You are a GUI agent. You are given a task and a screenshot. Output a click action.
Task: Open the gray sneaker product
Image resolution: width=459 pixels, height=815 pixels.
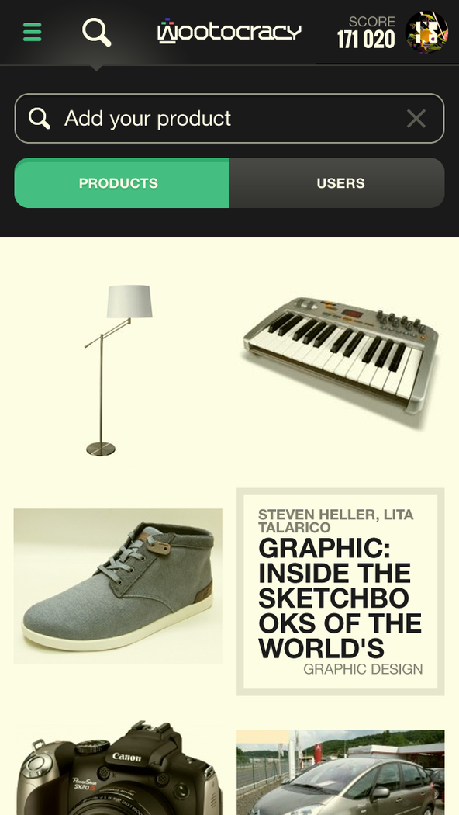tap(118, 586)
